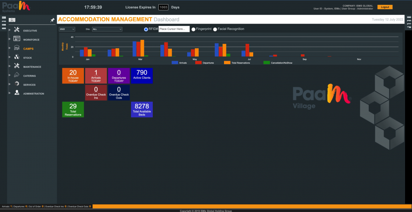Open the SERVICES menu item
Viewport: 412px width, 212px height.
(x=30, y=85)
